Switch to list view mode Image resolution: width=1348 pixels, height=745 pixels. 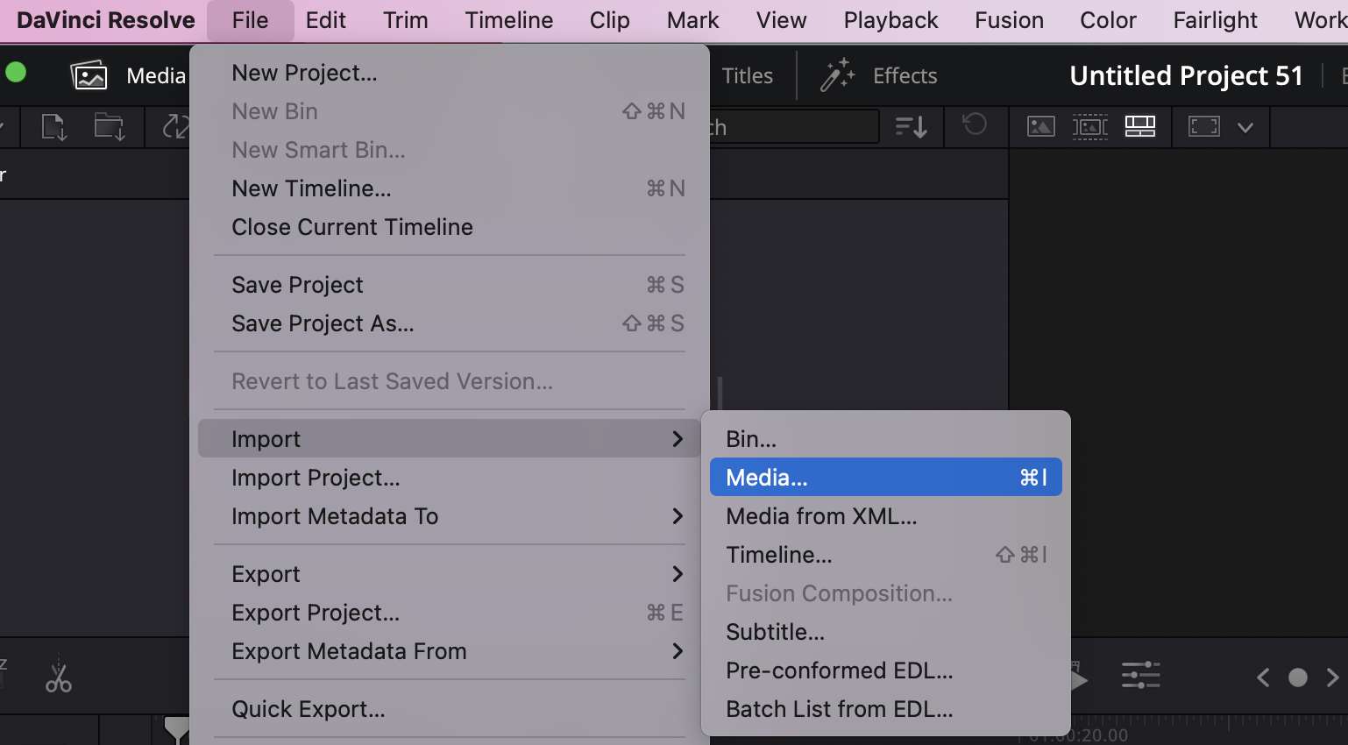(x=1140, y=127)
